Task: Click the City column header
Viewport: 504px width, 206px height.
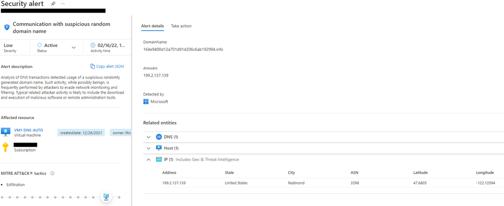Action: tap(291, 173)
